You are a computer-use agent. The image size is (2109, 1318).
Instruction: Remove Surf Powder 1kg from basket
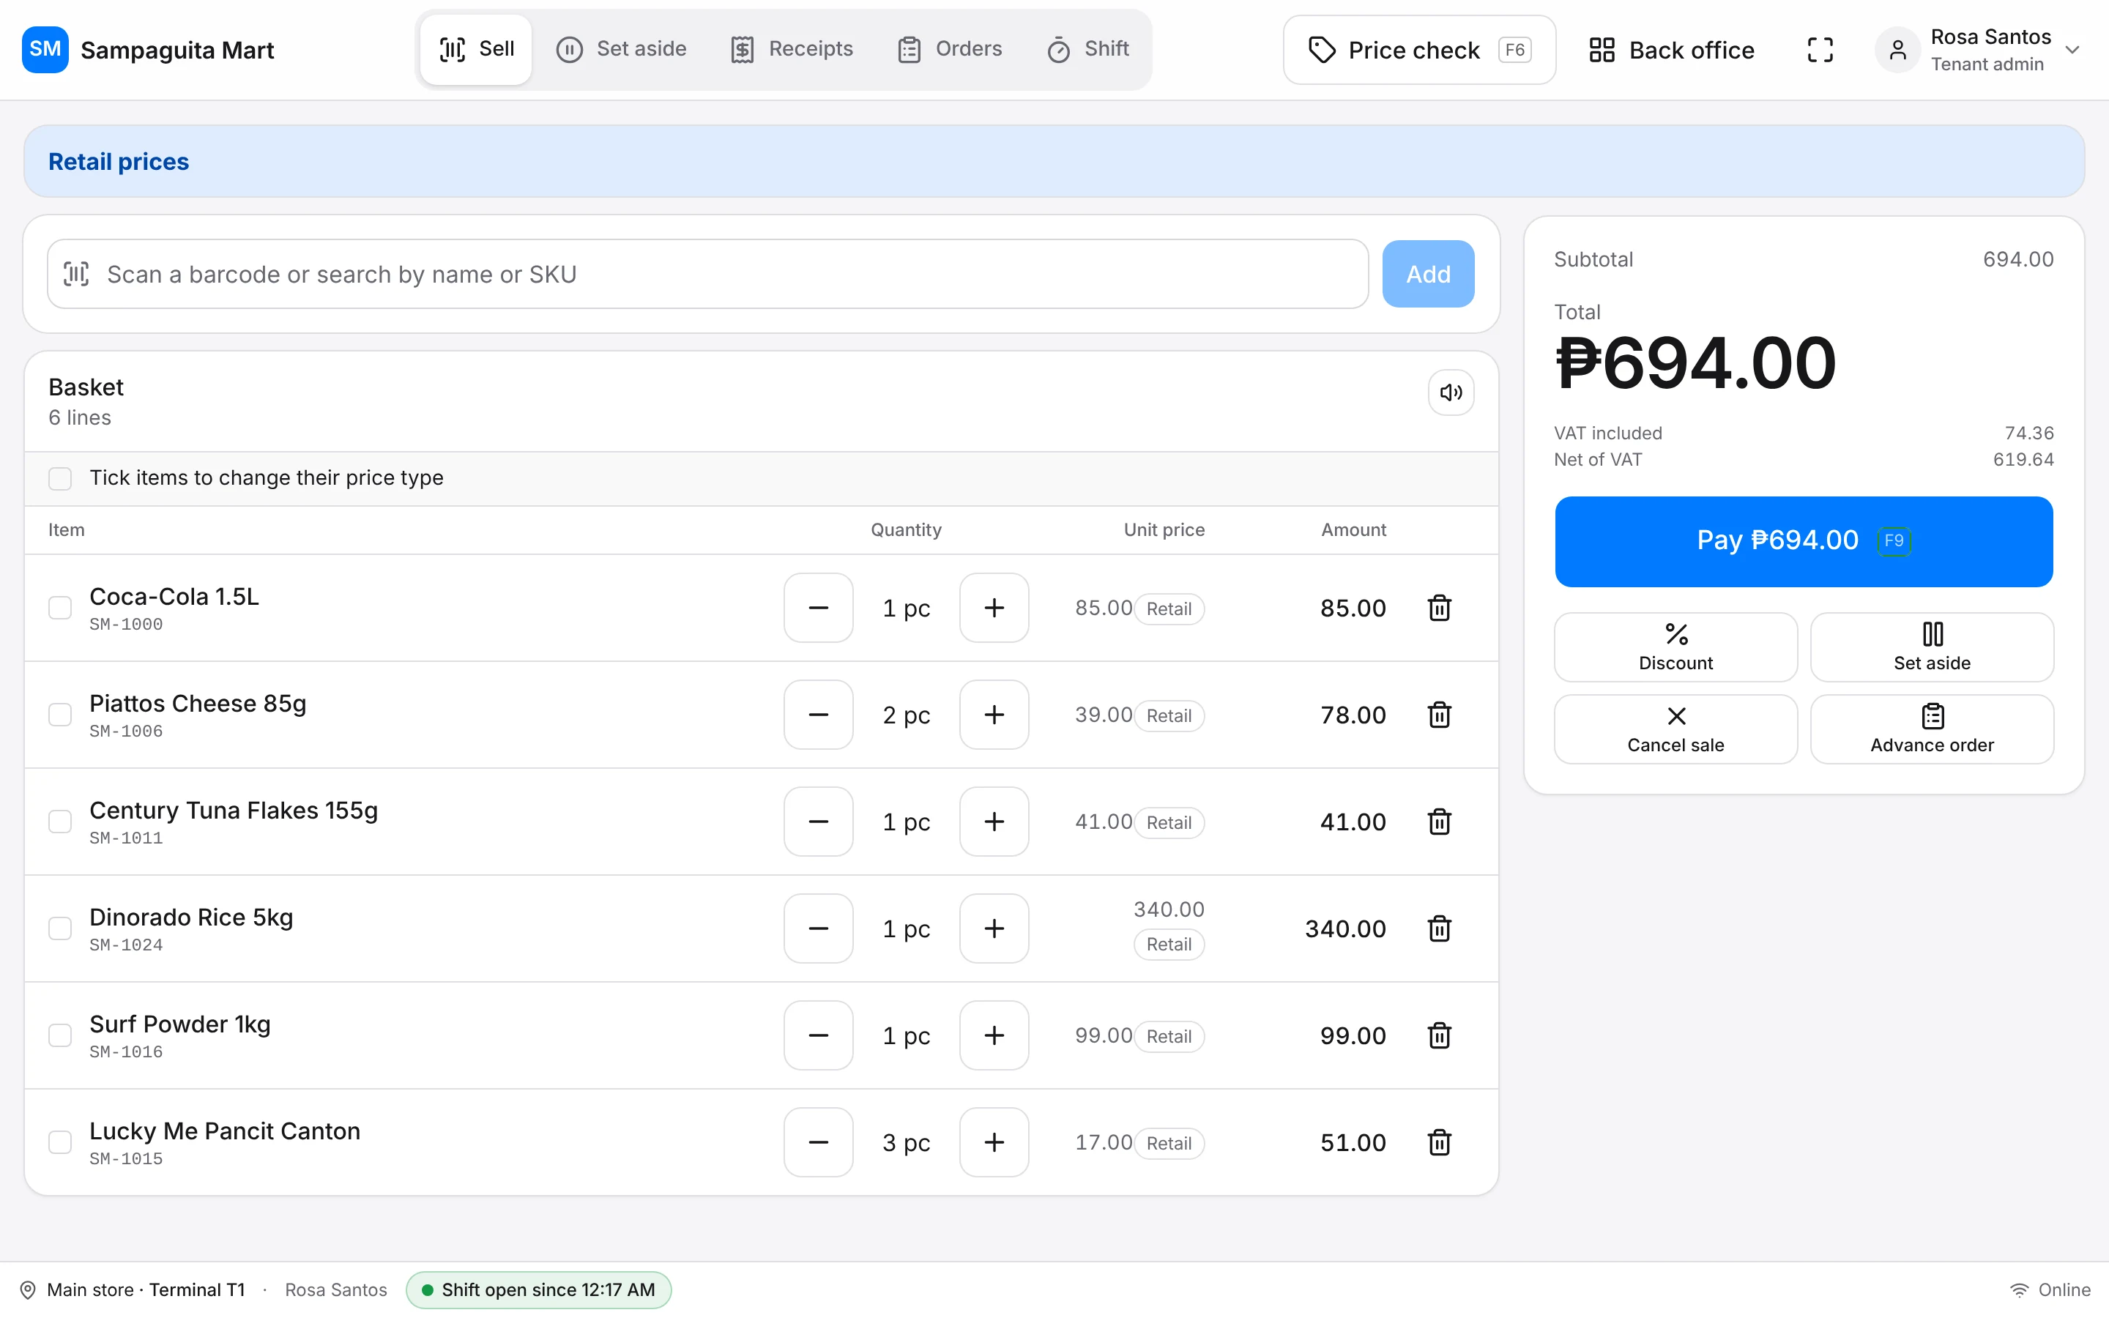click(1439, 1035)
